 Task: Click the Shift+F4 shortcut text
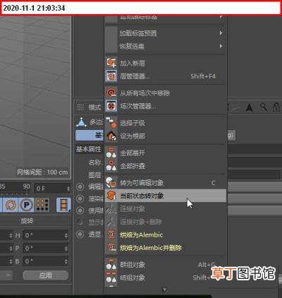point(203,76)
